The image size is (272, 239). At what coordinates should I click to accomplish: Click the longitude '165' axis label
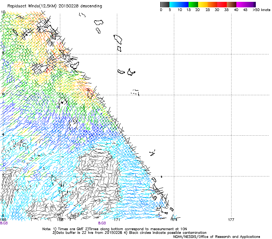[x=3, y=220]
